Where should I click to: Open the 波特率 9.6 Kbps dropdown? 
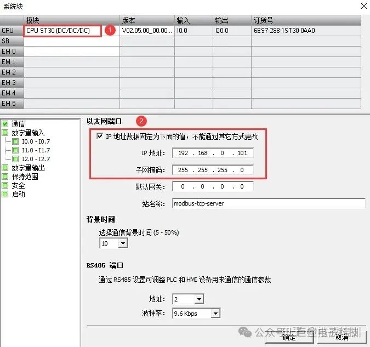(x=215, y=314)
